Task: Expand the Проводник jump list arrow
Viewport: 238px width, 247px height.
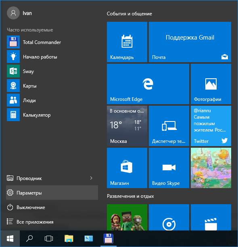Action: [91, 178]
